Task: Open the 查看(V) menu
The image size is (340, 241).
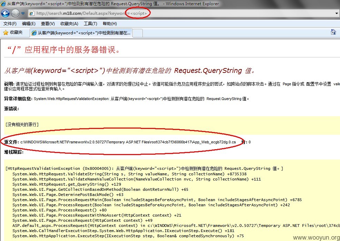Action: (48, 24)
